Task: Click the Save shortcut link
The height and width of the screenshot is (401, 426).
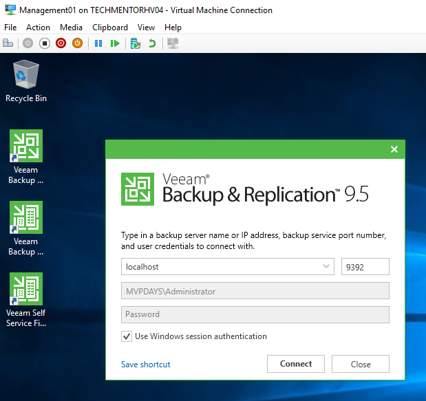Action: click(146, 365)
